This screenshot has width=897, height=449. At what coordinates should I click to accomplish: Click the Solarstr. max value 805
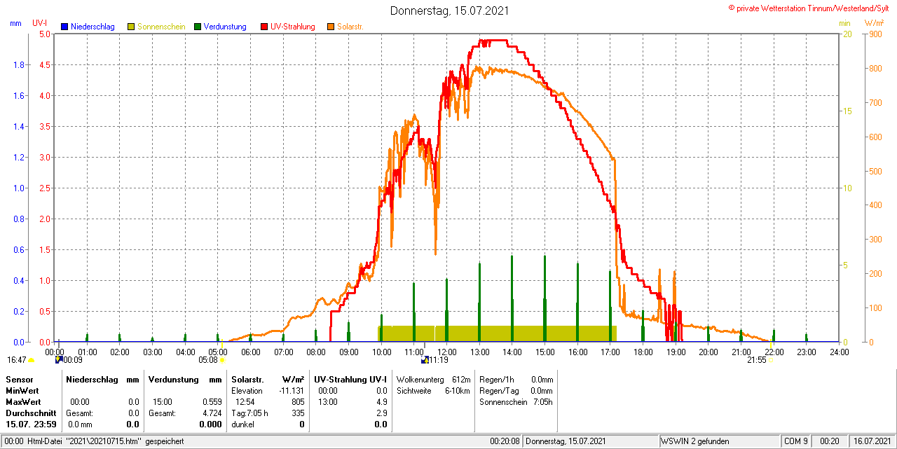[x=298, y=402]
